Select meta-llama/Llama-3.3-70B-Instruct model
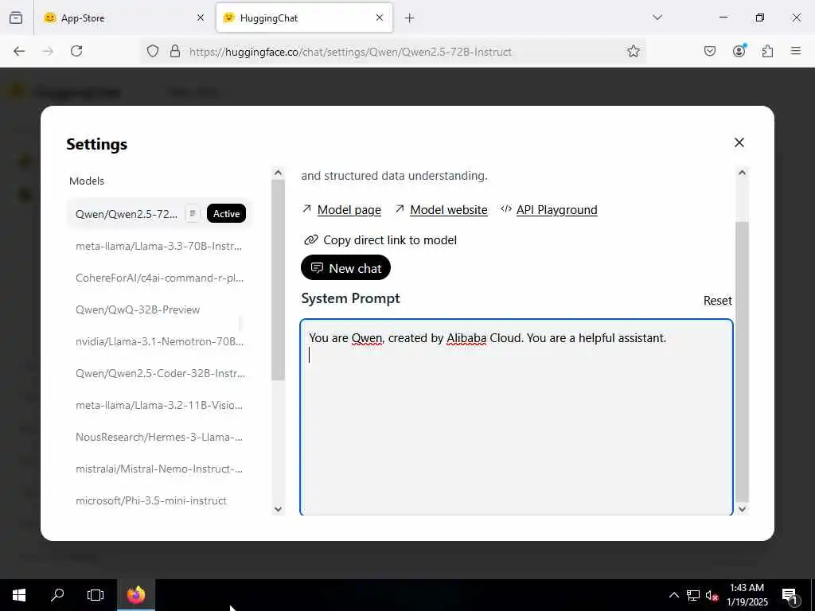This screenshot has width=815, height=611. [x=158, y=246]
